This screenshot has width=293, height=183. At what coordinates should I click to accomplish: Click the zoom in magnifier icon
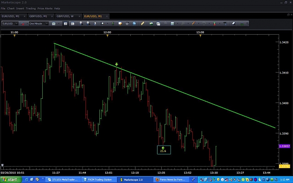(x=81, y=23)
